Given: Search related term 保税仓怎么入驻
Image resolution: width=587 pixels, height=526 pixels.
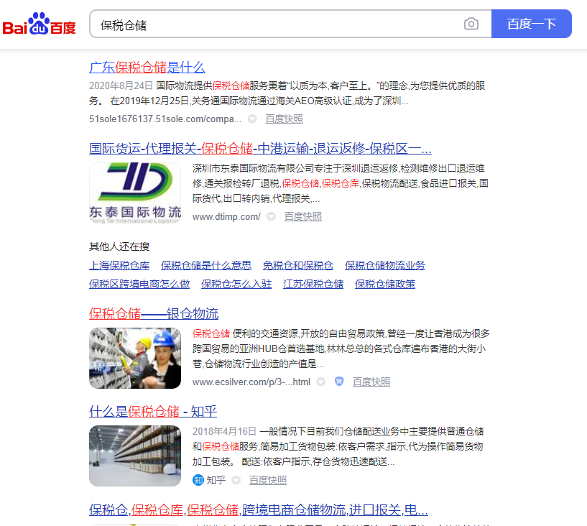Looking at the screenshot, I should [236, 284].
